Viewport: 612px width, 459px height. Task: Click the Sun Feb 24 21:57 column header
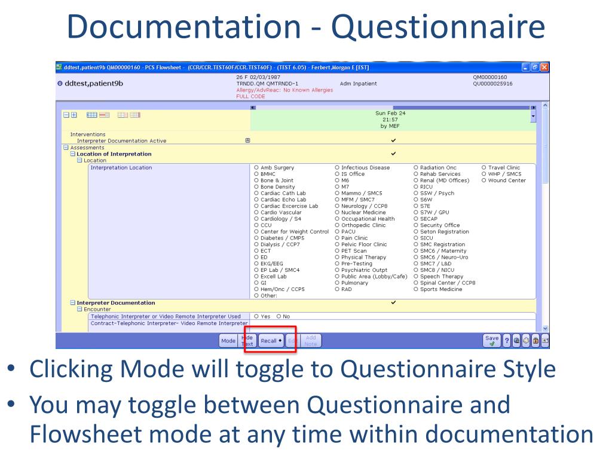390,120
